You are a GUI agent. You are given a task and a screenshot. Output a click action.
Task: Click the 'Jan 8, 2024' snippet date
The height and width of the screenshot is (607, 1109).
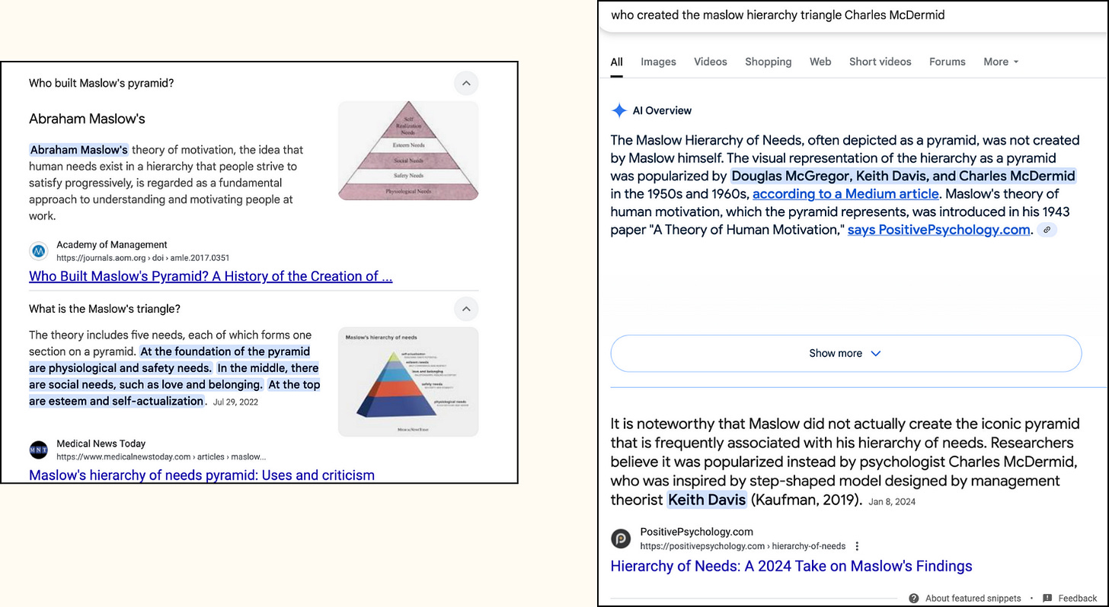click(892, 502)
